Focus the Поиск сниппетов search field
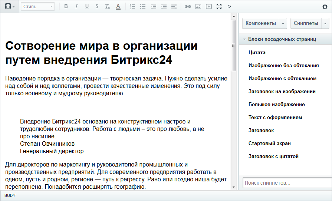This screenshot has width=332, height=201. [287, 183]
